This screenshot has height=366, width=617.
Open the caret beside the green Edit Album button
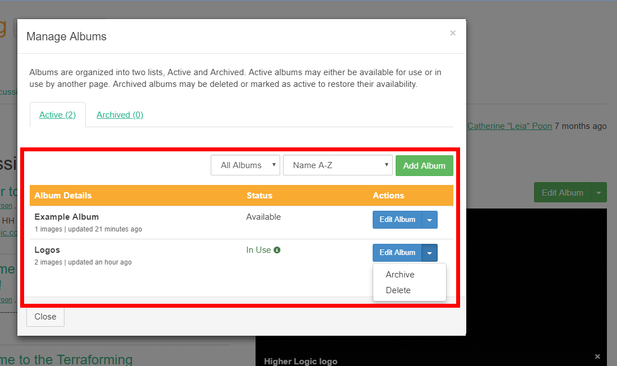(x=599, y=192)
